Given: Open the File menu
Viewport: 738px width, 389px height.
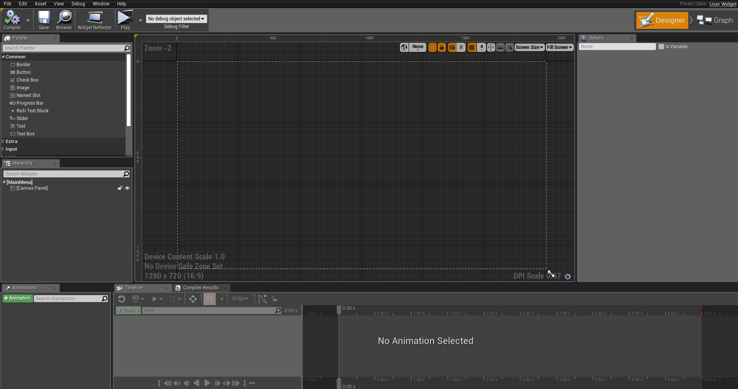Looking at the screenshot, I should tap(7, 3).
